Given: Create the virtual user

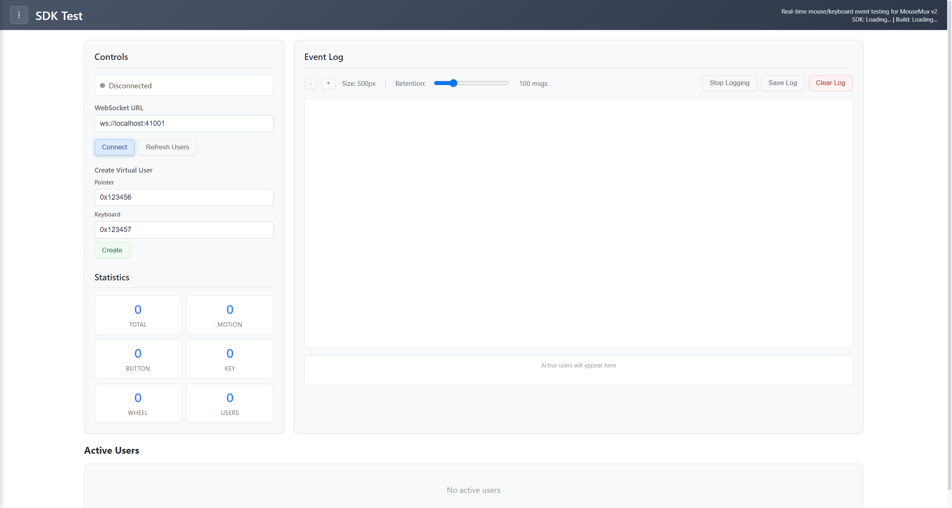Looking at the screenshot, I should tap(112, 250).
